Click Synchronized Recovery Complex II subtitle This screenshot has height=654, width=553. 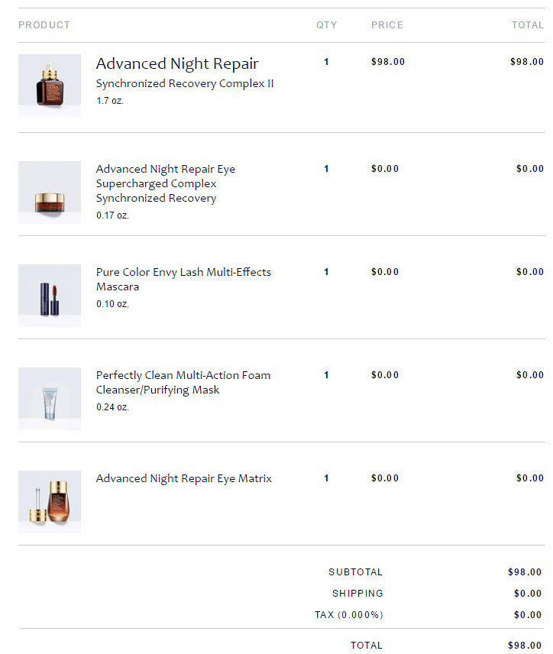point(185,83)
